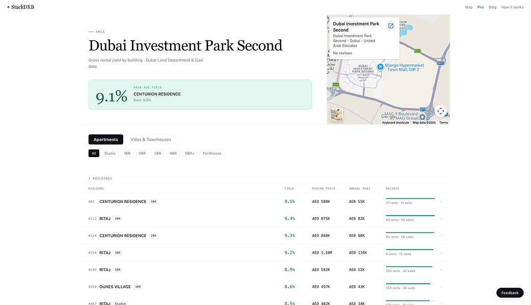The height and width of the screenshot is (305, 531).
Task: Open Centurion Residence 2BR row arrow
Action: click(x=440, y=236)
